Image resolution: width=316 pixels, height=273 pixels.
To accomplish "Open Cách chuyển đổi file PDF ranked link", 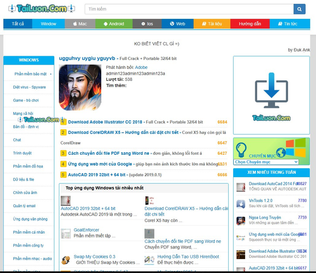I will (109, 154).
